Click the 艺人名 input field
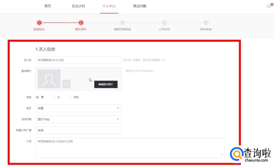274x168 pixels. (x=78, y=60)
